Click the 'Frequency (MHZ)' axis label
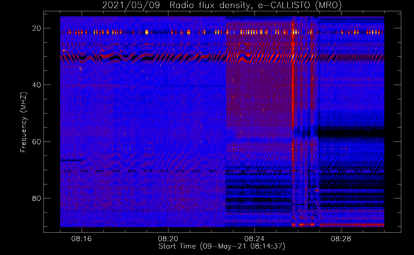Screen dimensions: 414x255 pyautogui.click(x=24, y=122)
